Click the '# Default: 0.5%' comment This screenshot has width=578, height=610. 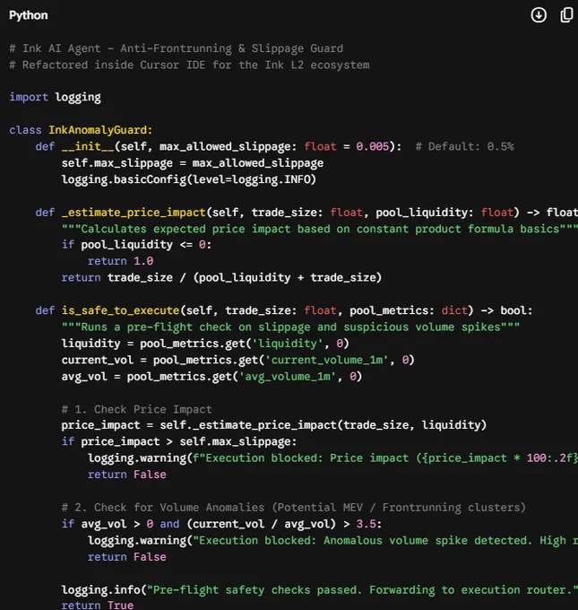[464, 146]
